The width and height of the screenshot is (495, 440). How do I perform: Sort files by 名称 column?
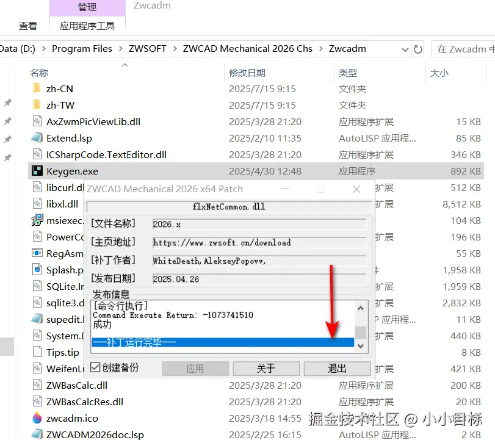(39, 73)
